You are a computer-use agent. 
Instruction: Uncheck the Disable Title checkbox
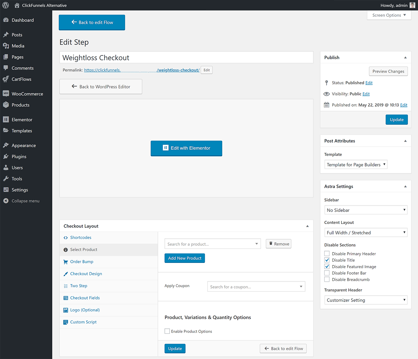click(x=327, y=260)
